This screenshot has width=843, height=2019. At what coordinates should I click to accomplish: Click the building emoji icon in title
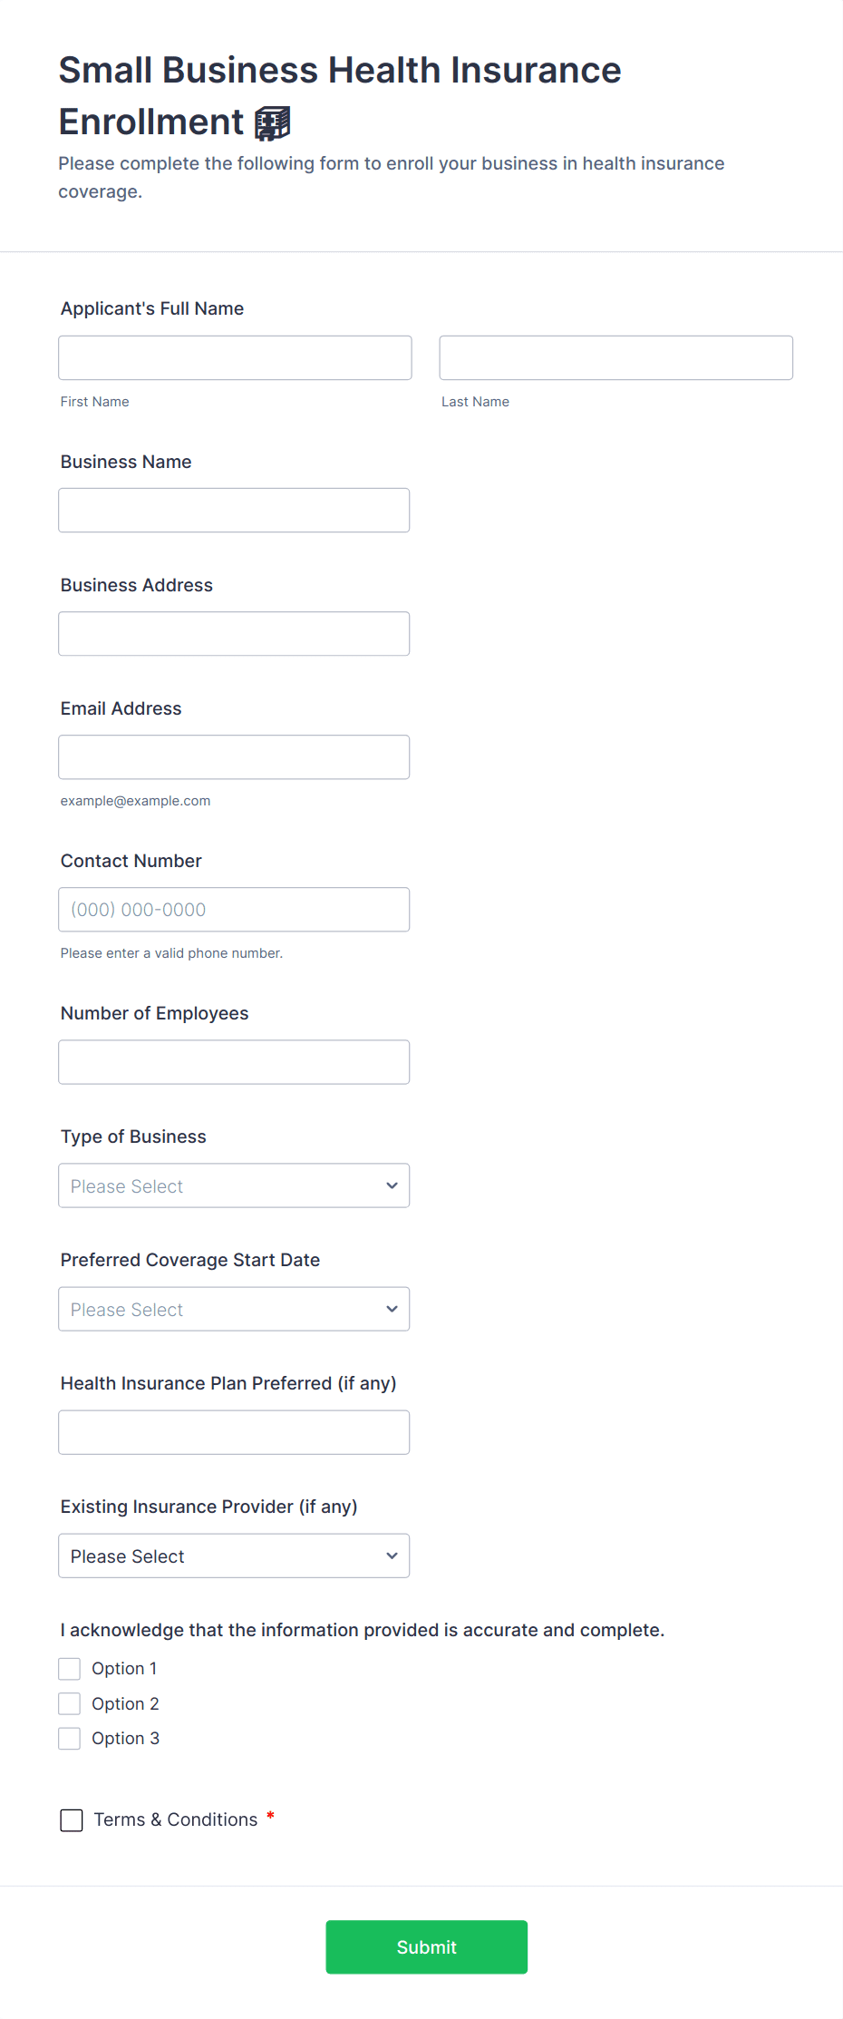click(272, 123)
